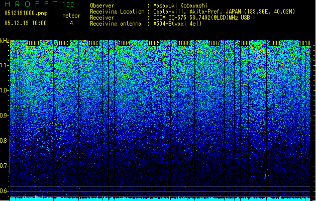Click the 1.0 kHz axis label

pos(5,90)
